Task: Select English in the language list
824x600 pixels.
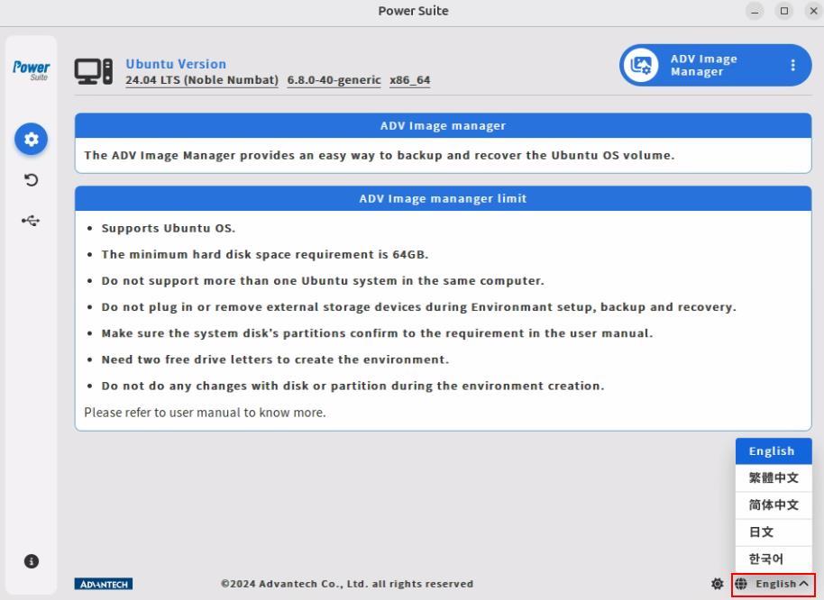Action: (774, 451)
